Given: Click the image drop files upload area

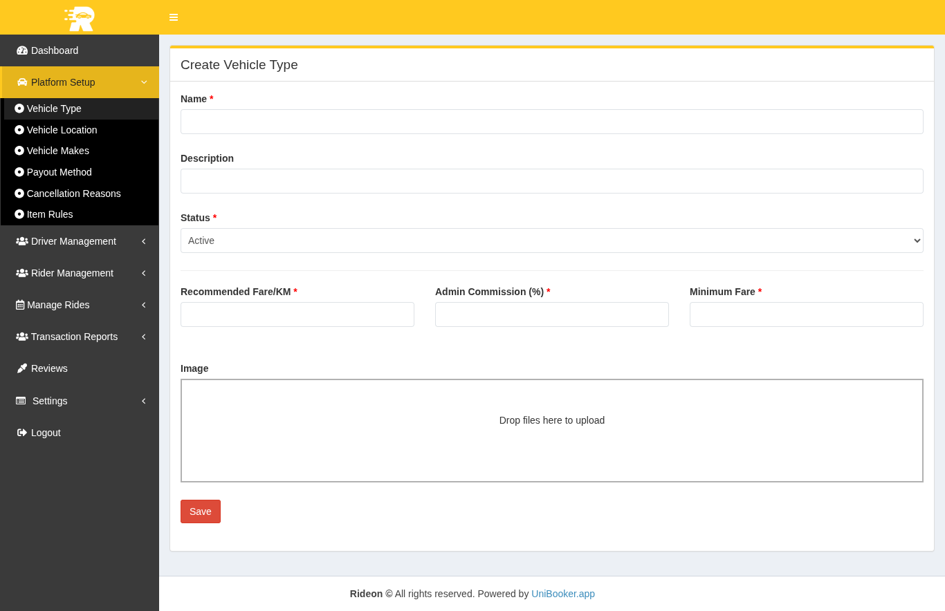Looking at the screenshot, I should point(551,430).
